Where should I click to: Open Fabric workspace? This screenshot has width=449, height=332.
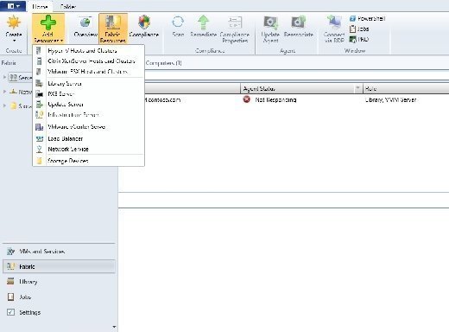tap(59, 266)
